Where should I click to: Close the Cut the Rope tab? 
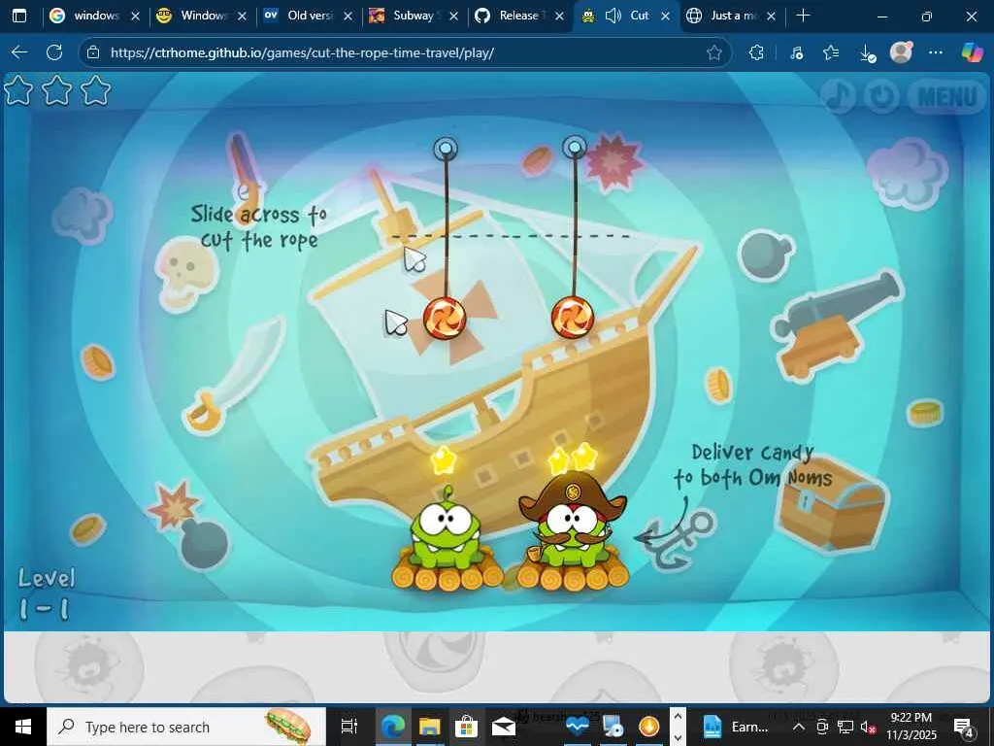click(x=666, y=16)
